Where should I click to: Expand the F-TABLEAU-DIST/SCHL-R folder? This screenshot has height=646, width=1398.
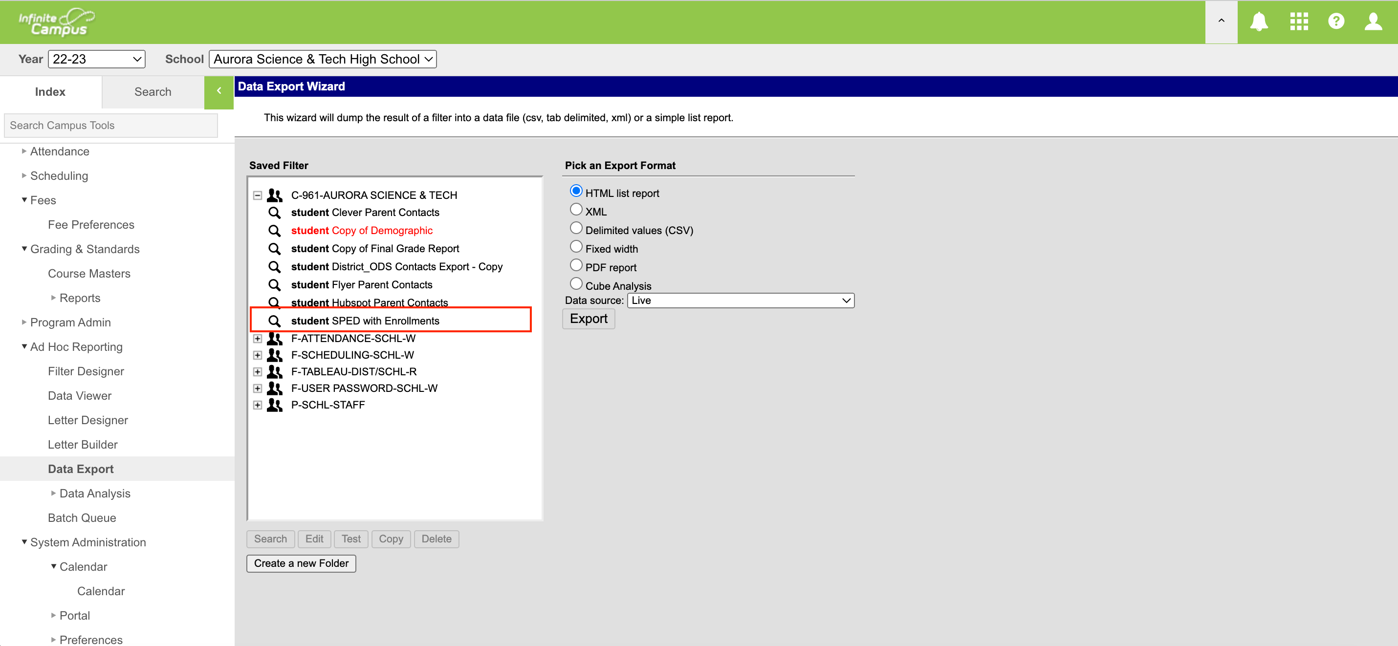pos(257,372)
